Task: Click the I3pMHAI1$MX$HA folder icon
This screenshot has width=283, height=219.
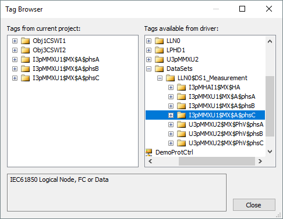Action: pyautogui.click(x=181, y=88)
